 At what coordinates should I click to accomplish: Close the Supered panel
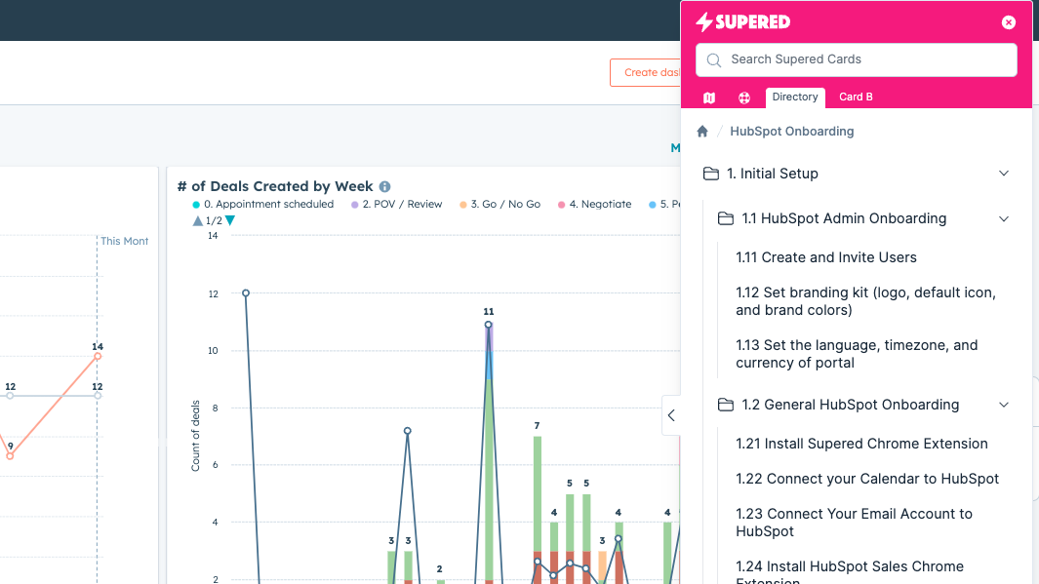click(1009, 22)
